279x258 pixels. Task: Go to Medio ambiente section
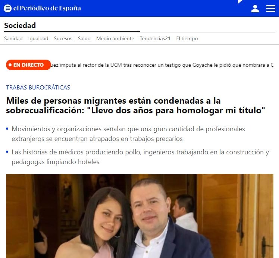[115, 38]
